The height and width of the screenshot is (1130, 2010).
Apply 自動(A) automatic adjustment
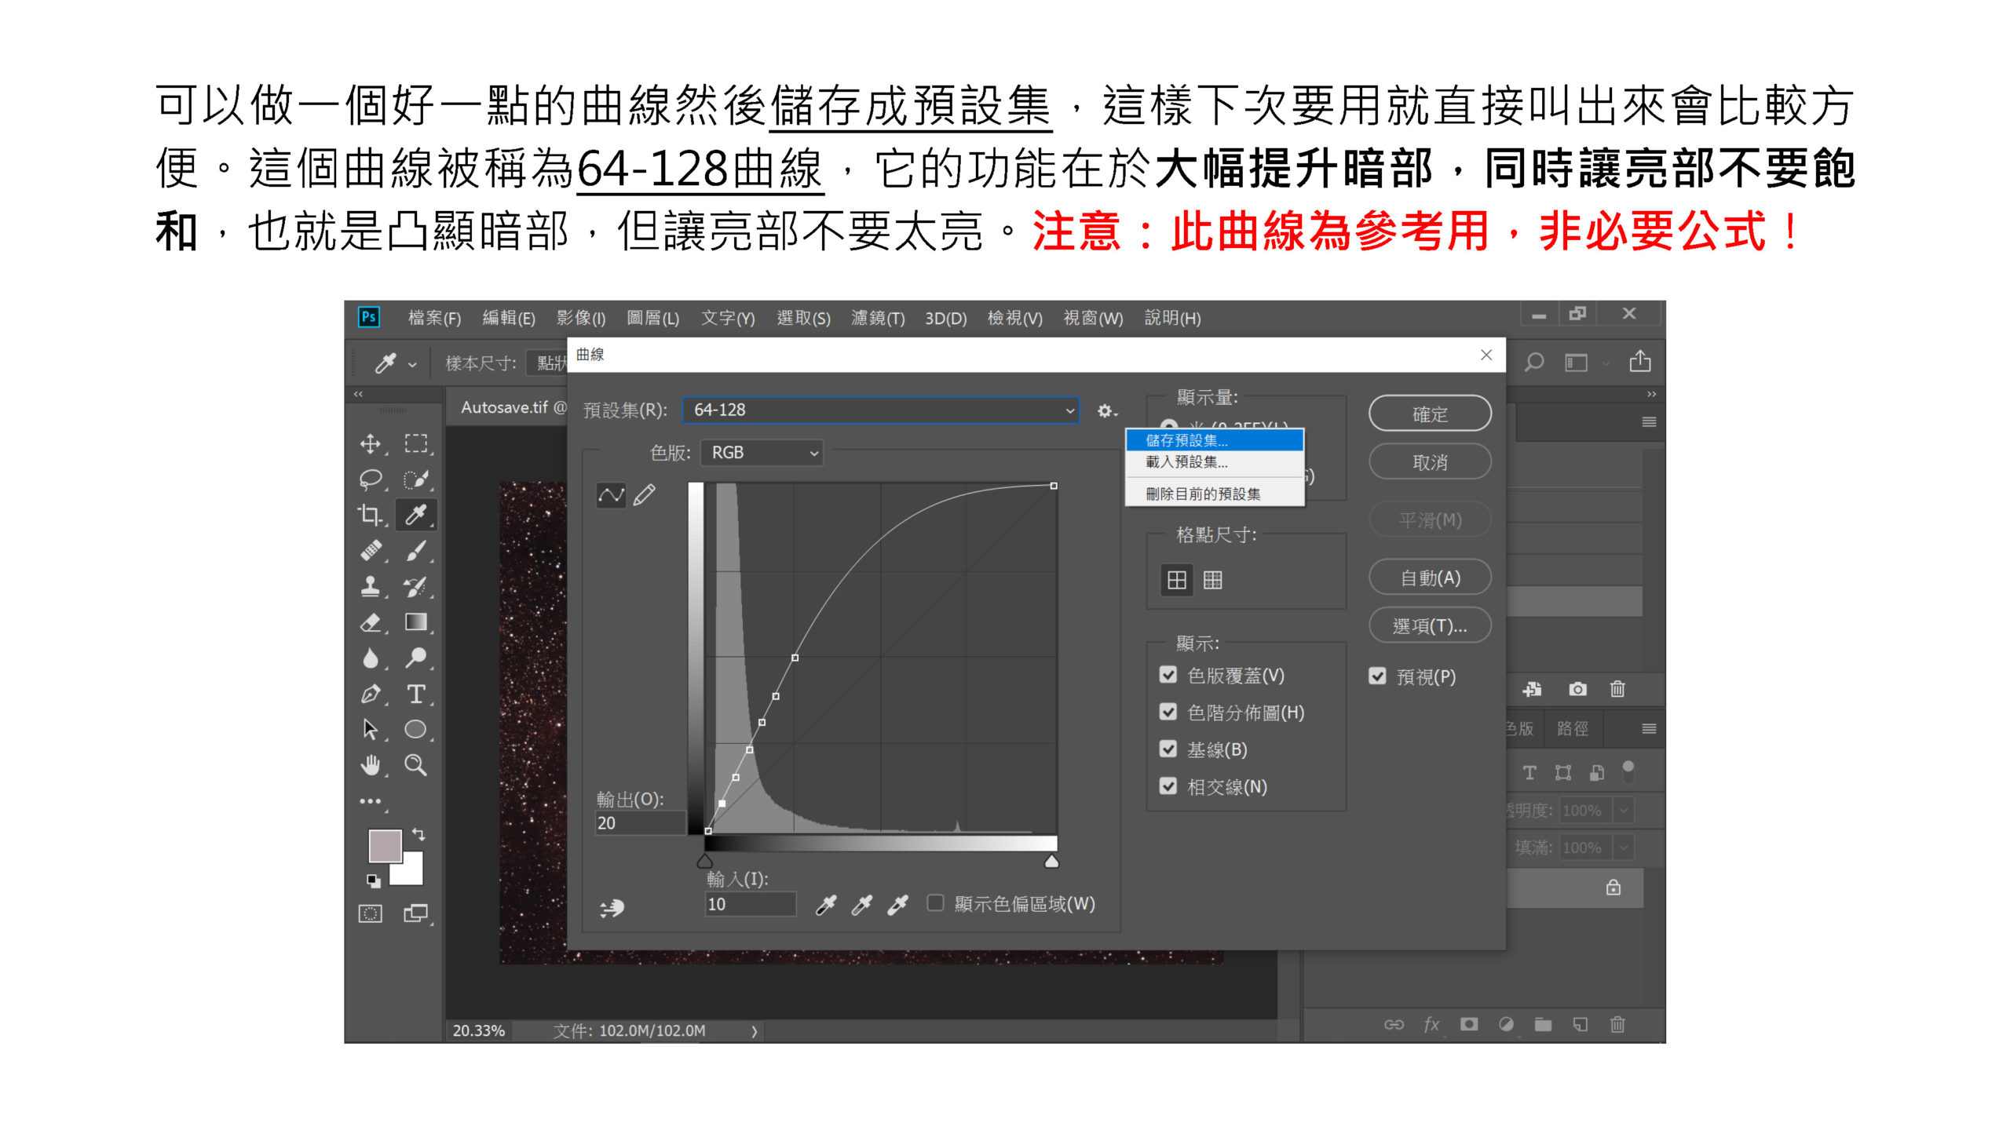click(1429, 577)
